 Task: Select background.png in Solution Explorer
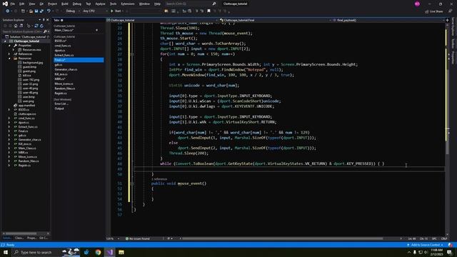(x=33, y=63)
